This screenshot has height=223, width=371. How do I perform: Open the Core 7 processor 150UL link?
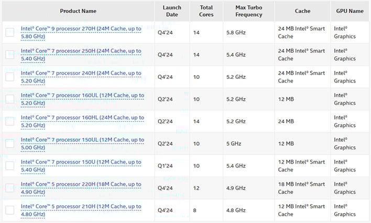[82, 143]
